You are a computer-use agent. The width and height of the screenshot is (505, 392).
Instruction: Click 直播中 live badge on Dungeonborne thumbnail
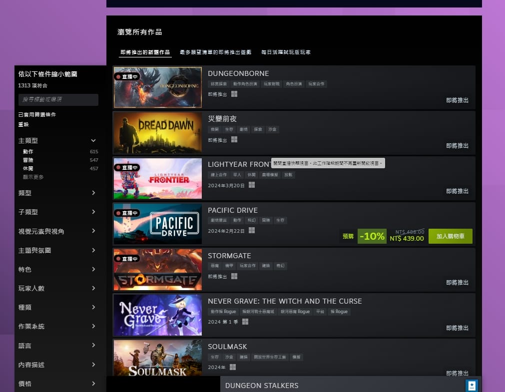tap(127, 77)
